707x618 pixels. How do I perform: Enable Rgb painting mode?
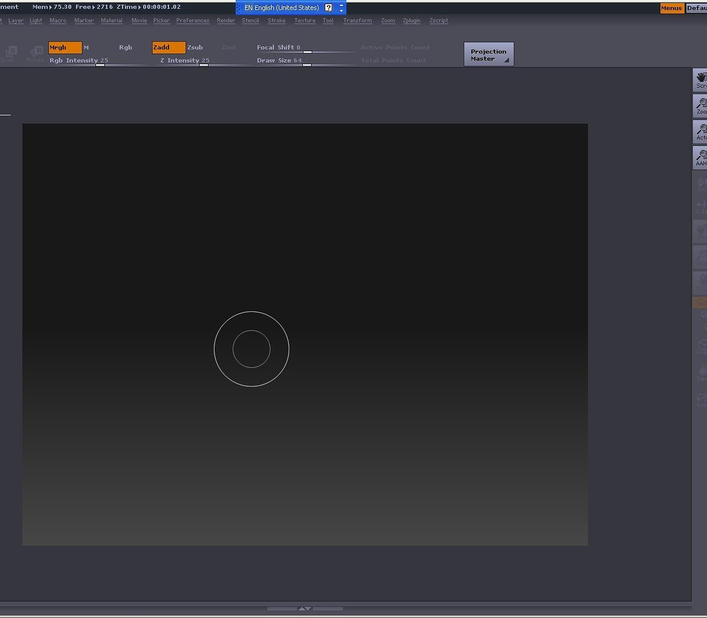coord(125,47)
